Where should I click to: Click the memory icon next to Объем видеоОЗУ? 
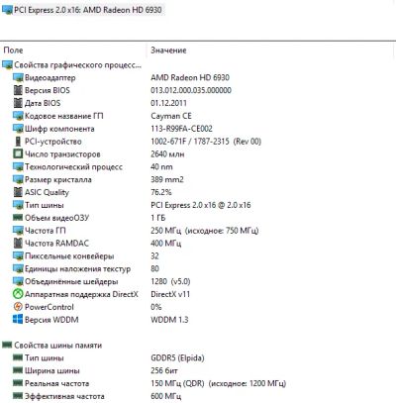18,218
